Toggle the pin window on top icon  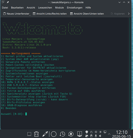(8, 2)
